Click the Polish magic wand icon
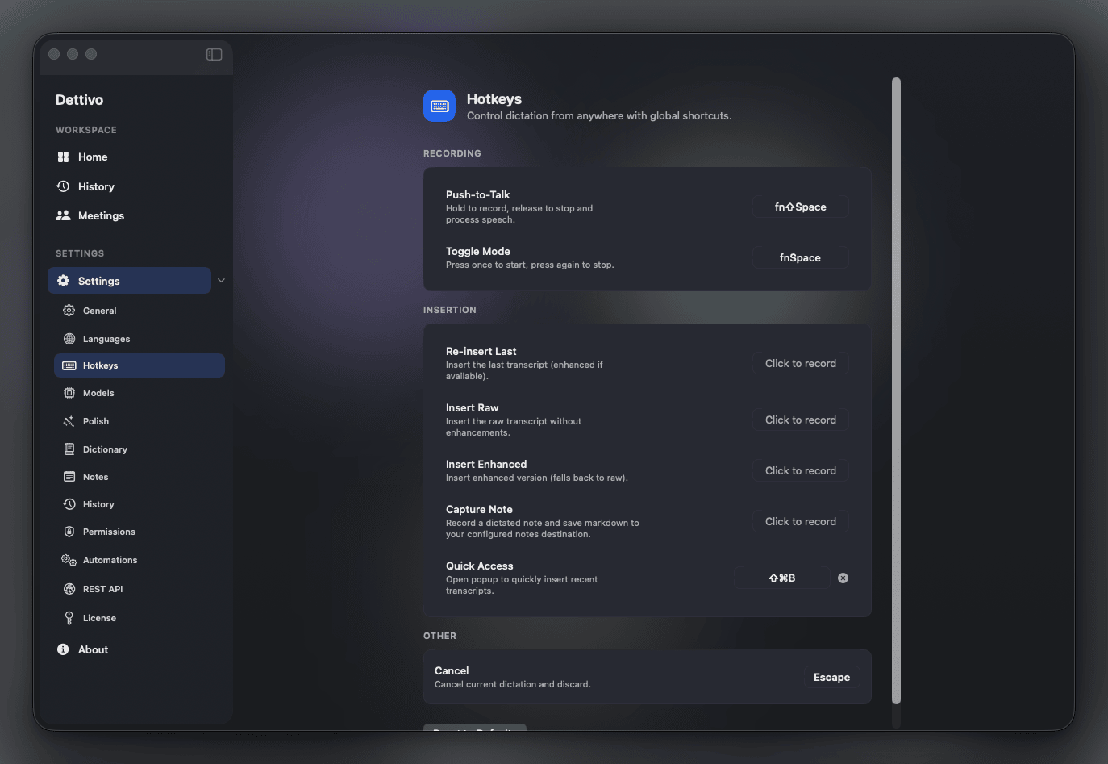The width and height of the screenshot is (1108, 764). 69,421
